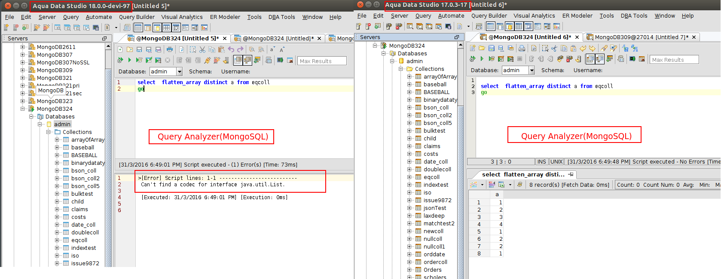Click Open folder icon in right window editor toolbar

pos(482,48)
